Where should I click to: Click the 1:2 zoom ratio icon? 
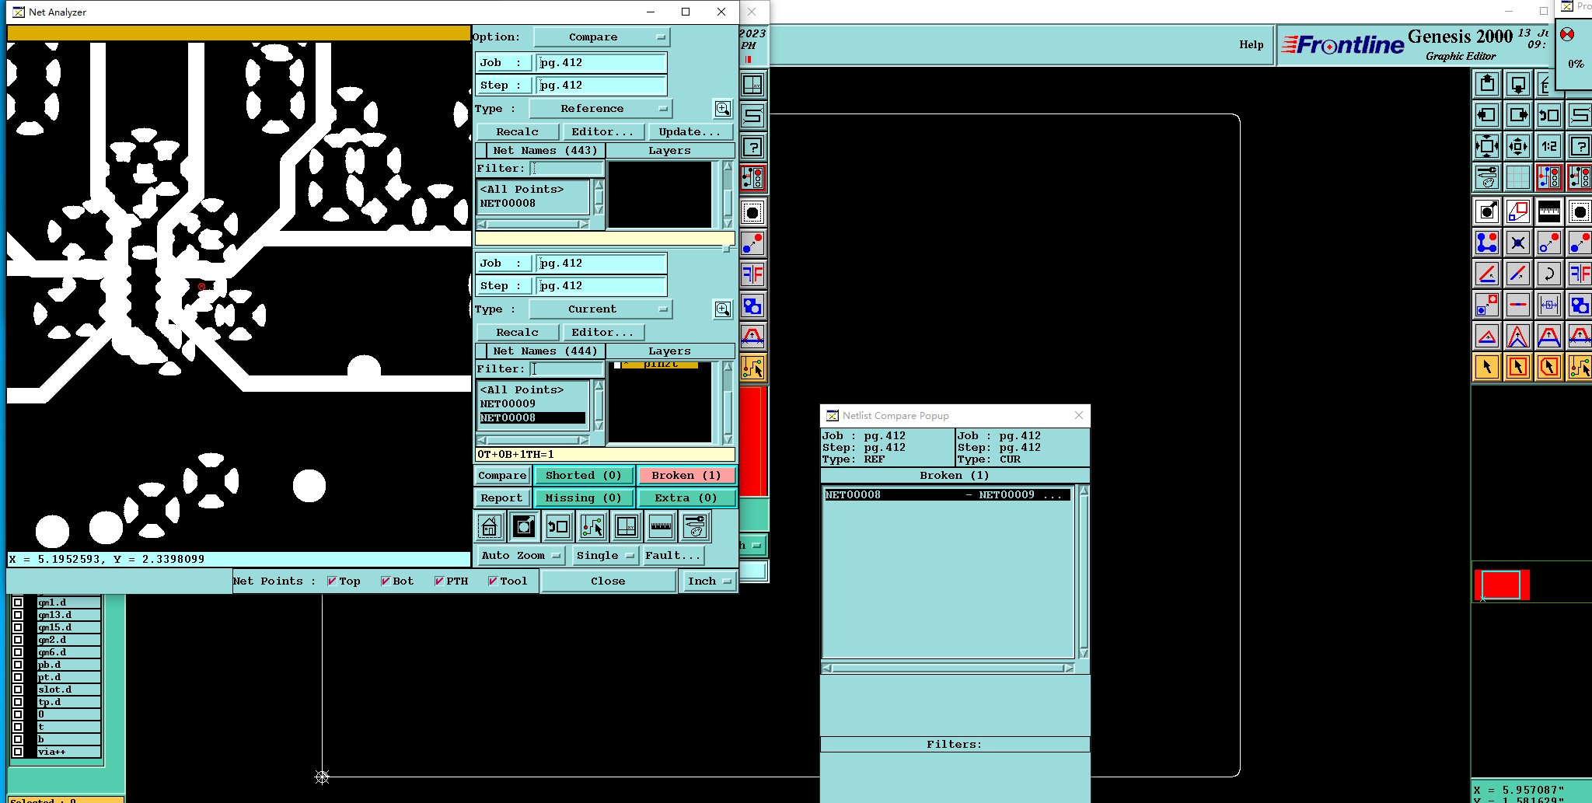(1549, 146)
